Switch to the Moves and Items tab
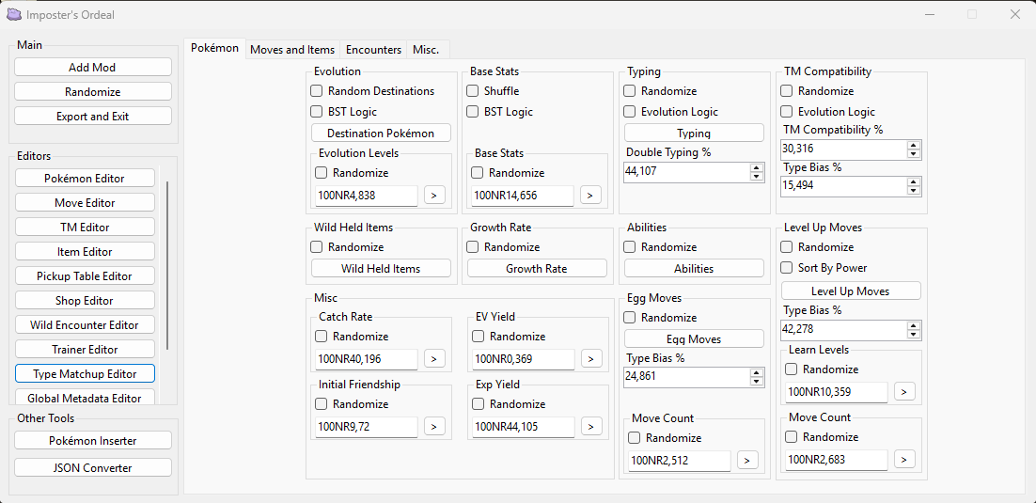 [x=292, y=50]
